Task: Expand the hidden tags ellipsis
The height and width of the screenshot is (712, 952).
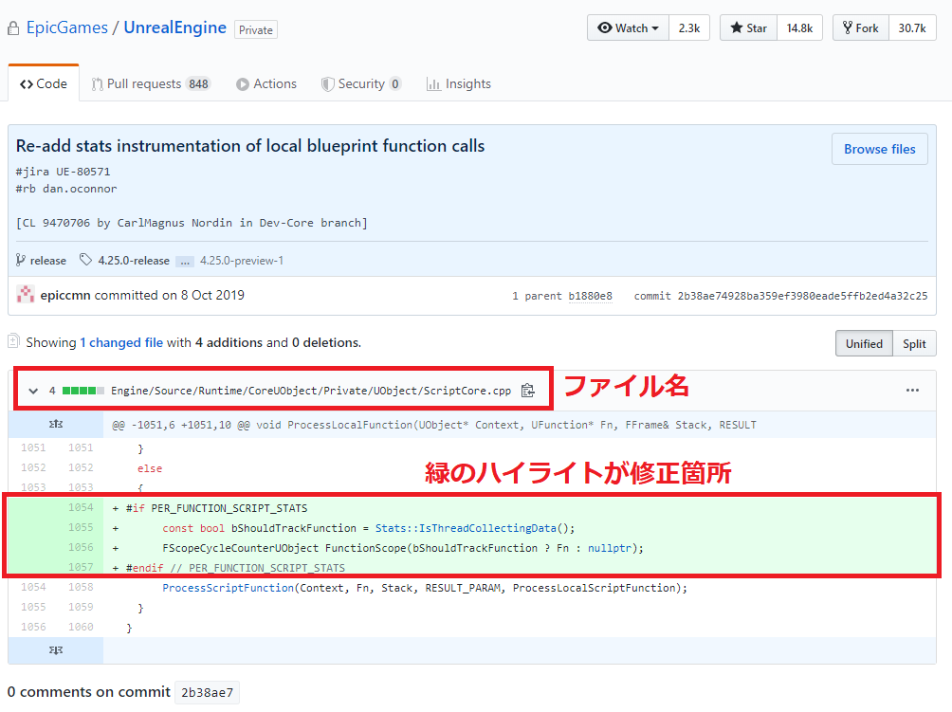Action: [185, 262]
